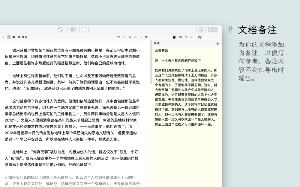This screenshot has height=187, width=300.
Task: Expand the path chevron before 第一章 地球
Action: click(x=3, y=37)
